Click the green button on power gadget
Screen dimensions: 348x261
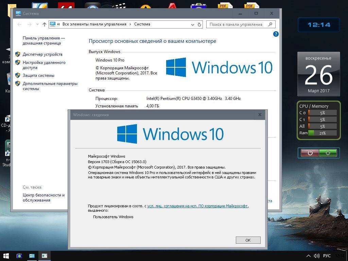point(328,153)
